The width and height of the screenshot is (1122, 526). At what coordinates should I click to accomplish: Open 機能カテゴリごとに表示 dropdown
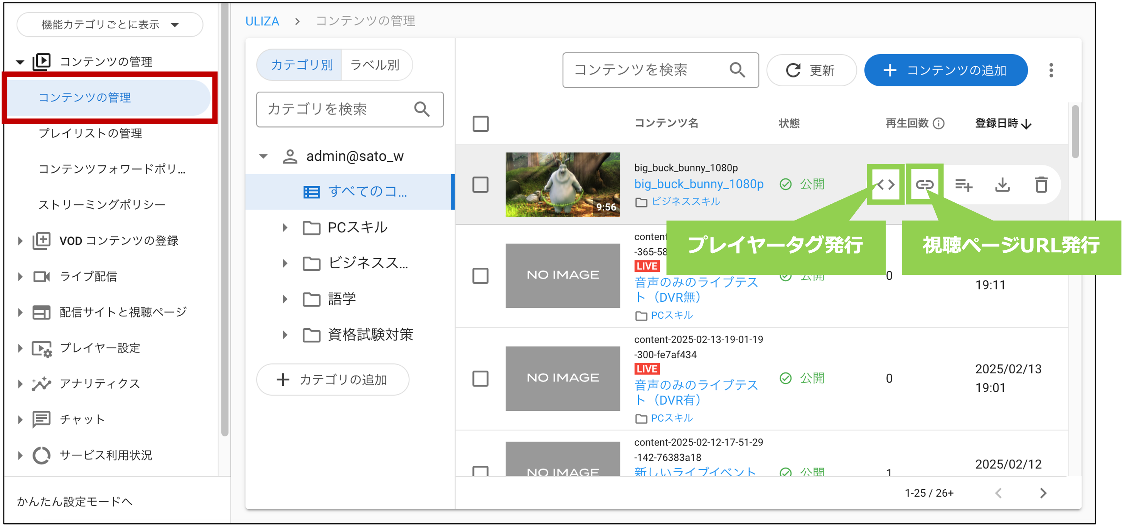pyautogui.click(x=110, y=25)
